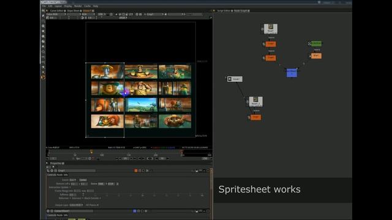Click the bottom-right food dish thumbnail
This screenshot has height=220, width=392.
175,121
